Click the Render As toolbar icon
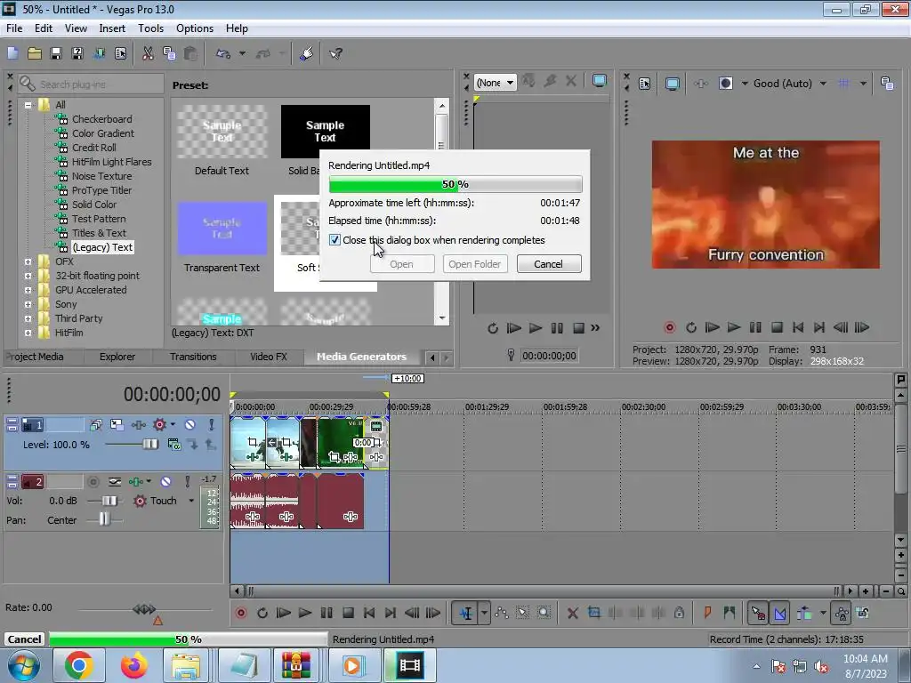Screen dimensions: 911x683 click(x=99, y=53)
